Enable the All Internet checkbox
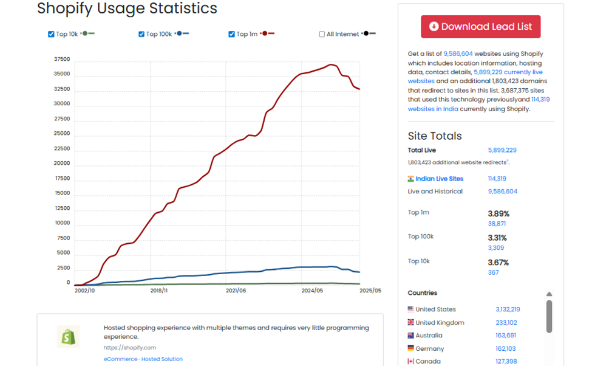The height and width of the screenshot is (366, 592). tap(322, 34)
